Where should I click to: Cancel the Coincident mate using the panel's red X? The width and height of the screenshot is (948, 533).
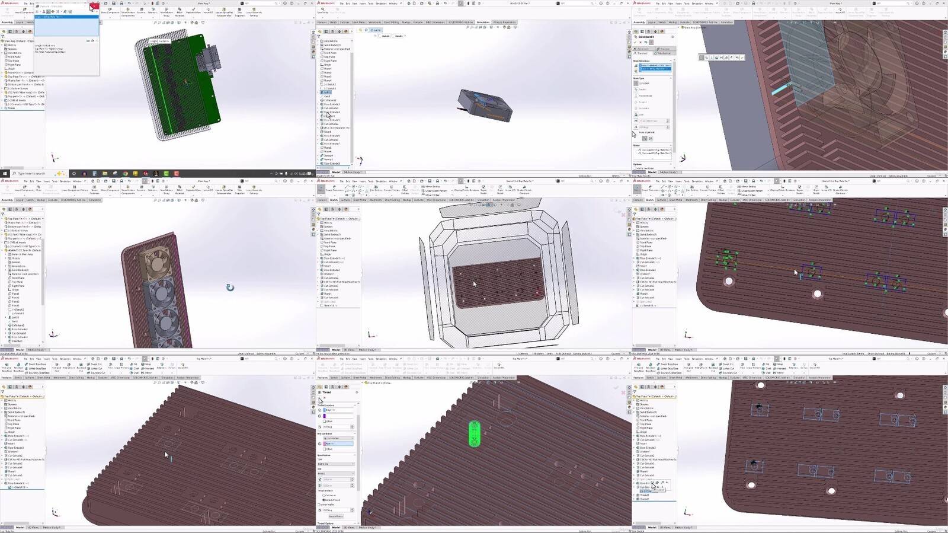click(x=640, y=42)
